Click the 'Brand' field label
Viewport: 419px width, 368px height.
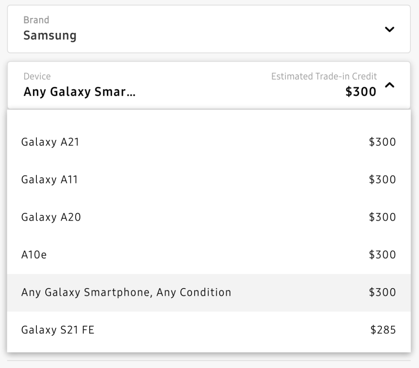click(36, 20)
